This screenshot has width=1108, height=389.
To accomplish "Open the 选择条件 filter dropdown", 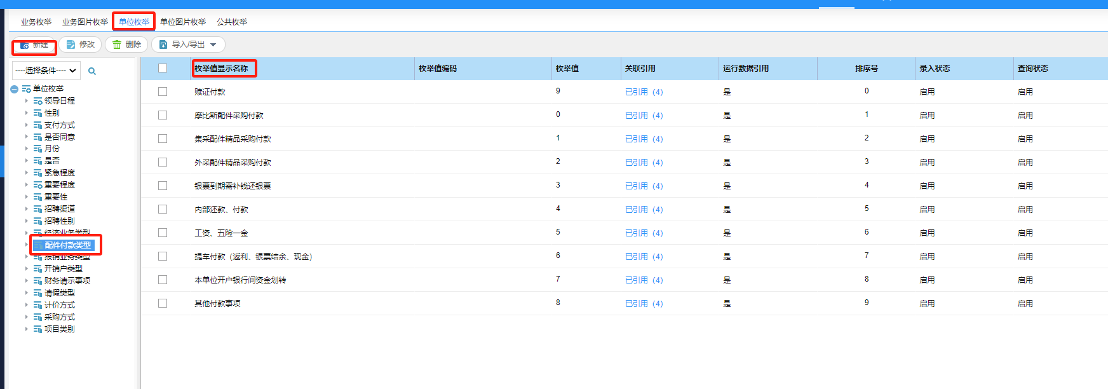I will (x=46, y=71).
